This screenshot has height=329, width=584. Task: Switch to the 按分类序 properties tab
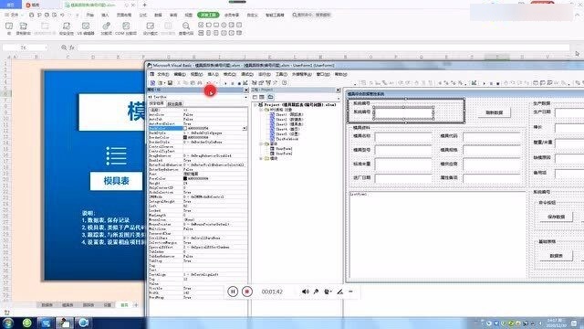[174, 104]
